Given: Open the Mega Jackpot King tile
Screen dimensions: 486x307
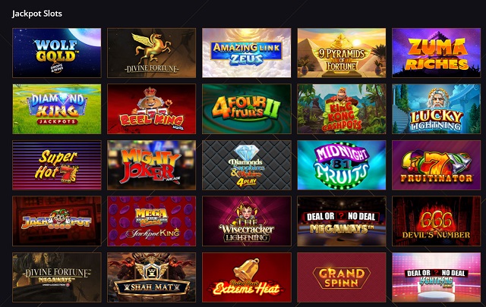Looking at the screenshot, I should pyautogui.click(x=152, y=221).
